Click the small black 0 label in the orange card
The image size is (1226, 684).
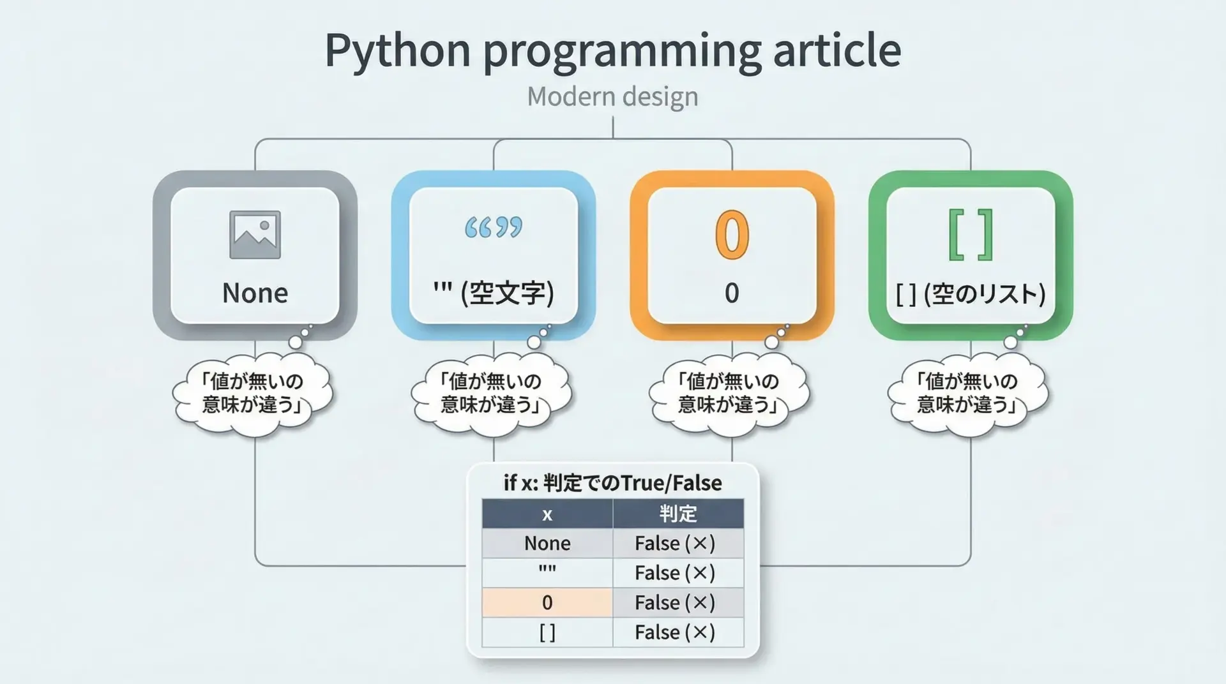pyautogui.click(x=732, y=294)
